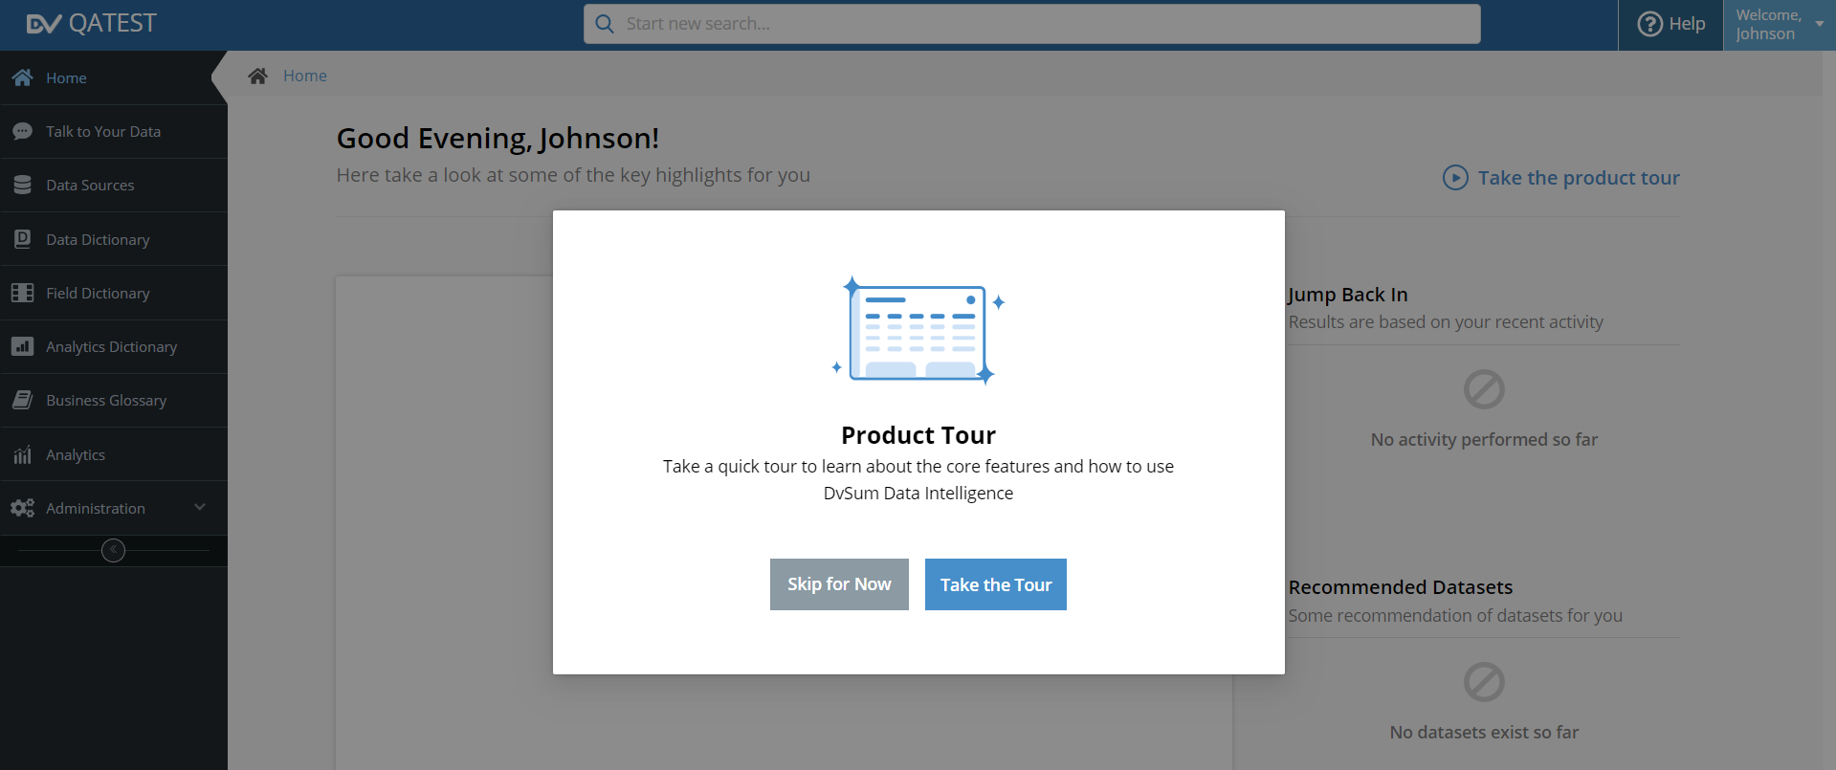This screenshot has height=770, width=1836.
Task: Click the Recommended Datasets heading
Action: click(x=1401, y=587)
